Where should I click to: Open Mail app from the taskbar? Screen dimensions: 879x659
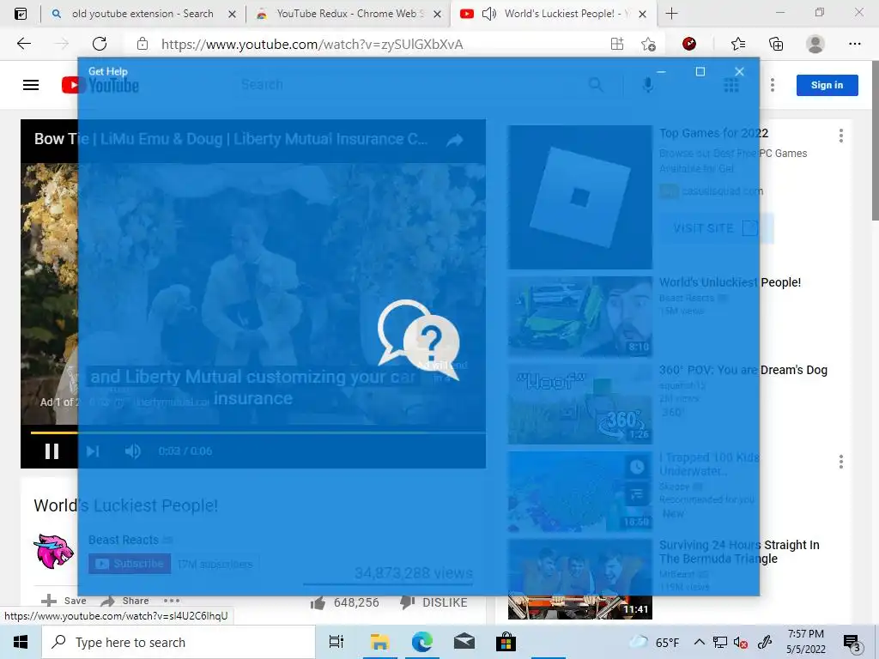(x=464, y=642)
